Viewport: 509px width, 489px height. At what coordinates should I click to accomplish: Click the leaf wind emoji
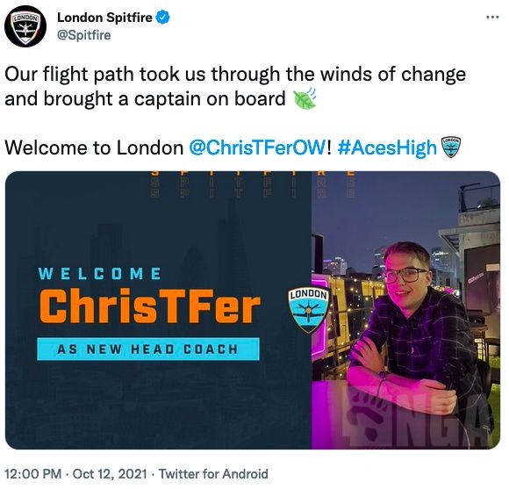coord(305,98)
